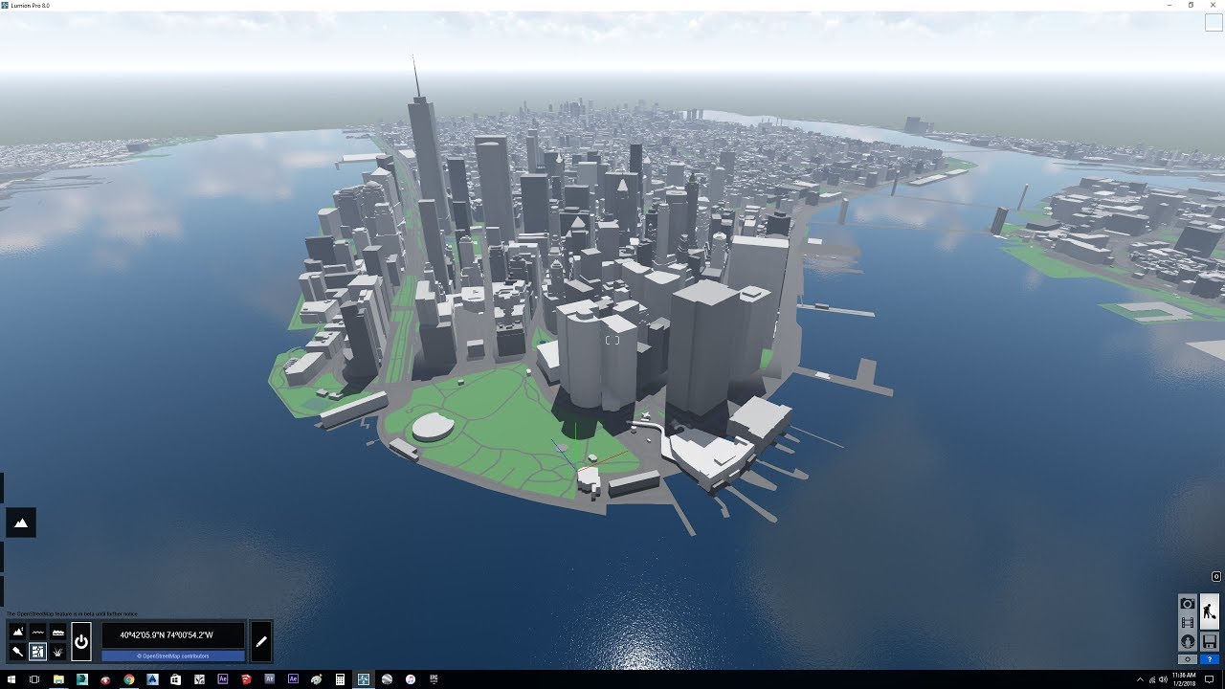Click the taskbar clock showing 11:36 AM
Screen dimensions: 1225x689
click(1184, 679)
